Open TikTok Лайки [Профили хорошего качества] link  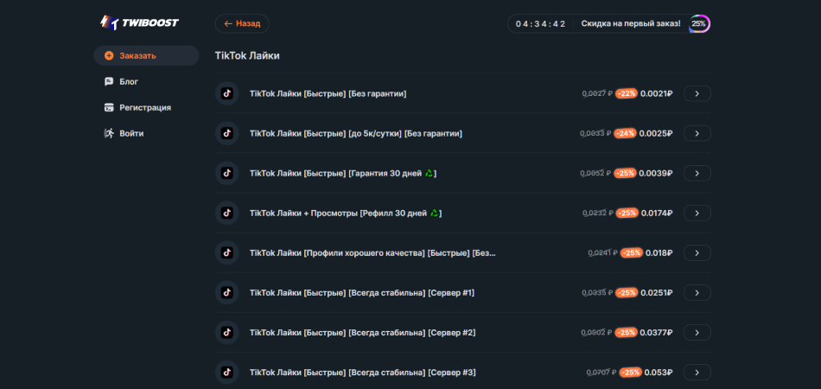(372, 252)
